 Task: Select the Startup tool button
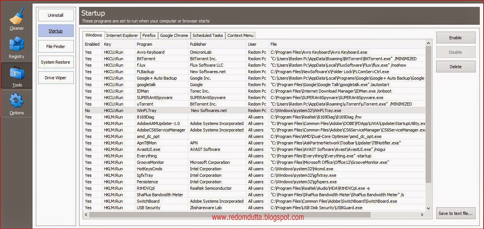(56, 31)
